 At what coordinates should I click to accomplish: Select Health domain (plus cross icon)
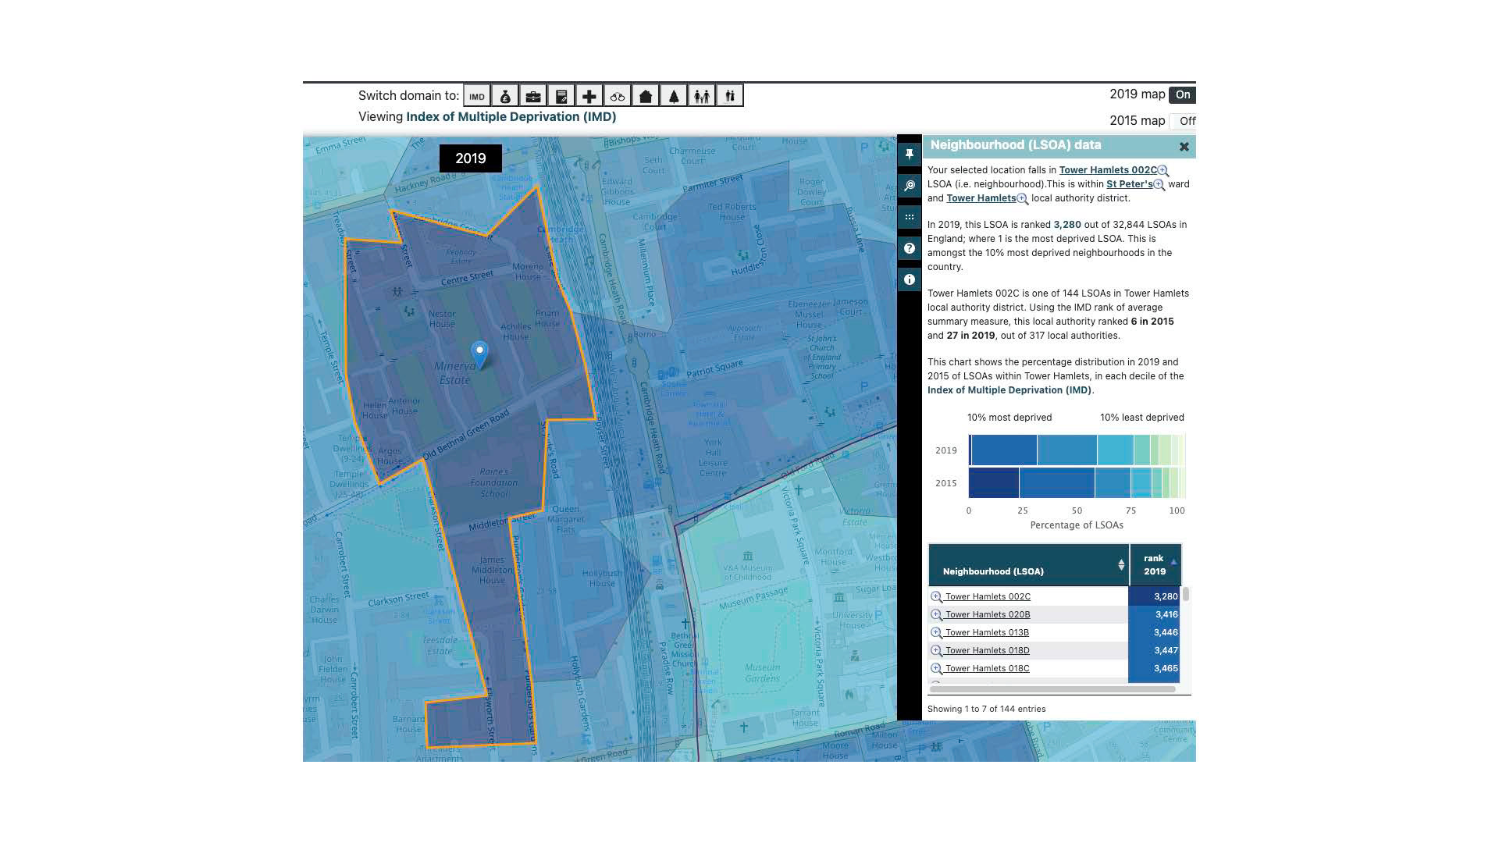tap(589, 96)
